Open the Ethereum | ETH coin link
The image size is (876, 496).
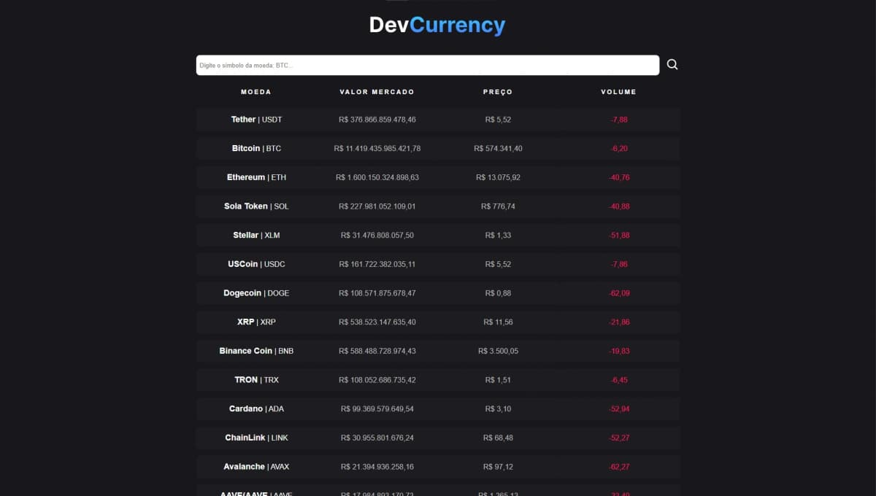tap(256, 177)
